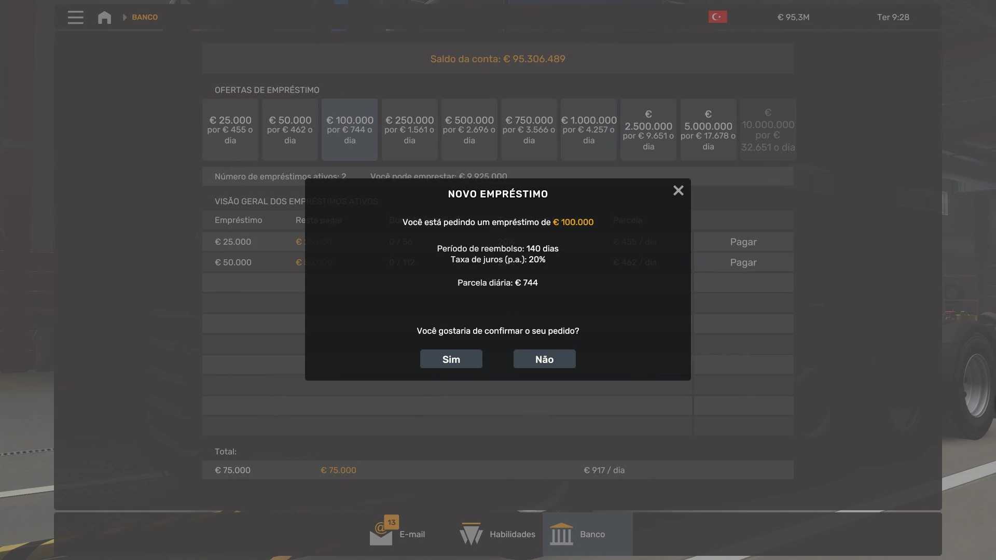The width and height of the screenshot is (996, 560).
Task: Click the email notification badge 13
Action: pyautogui.click(x=392, y=522)
